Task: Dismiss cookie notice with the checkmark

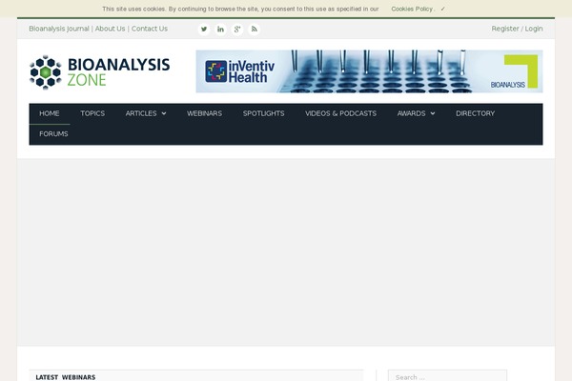Action: pyautogui.click(x=442, y=9)
